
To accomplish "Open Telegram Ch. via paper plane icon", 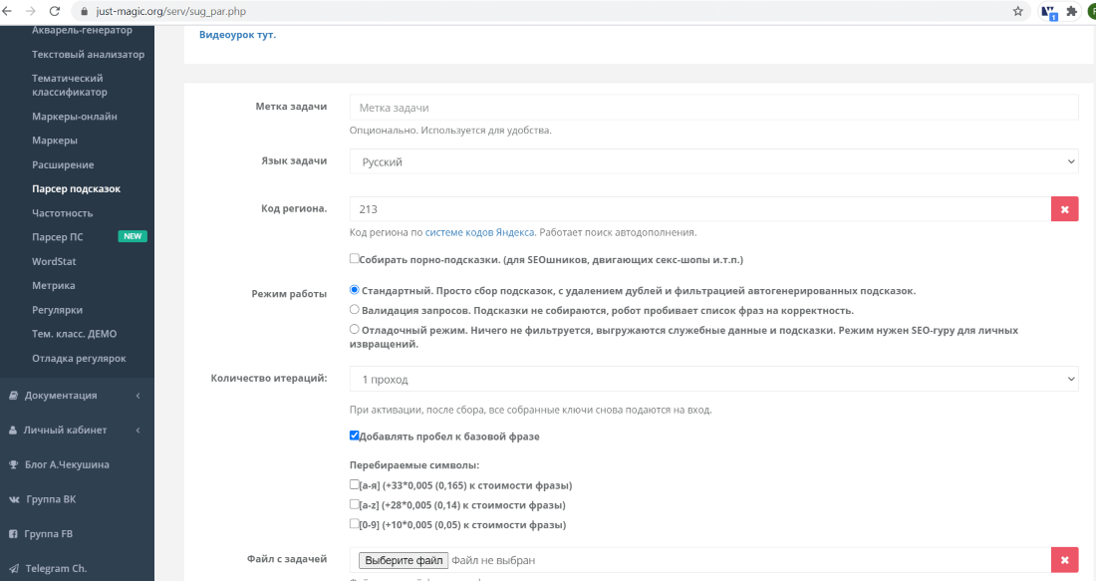I will tap(14, 568).
